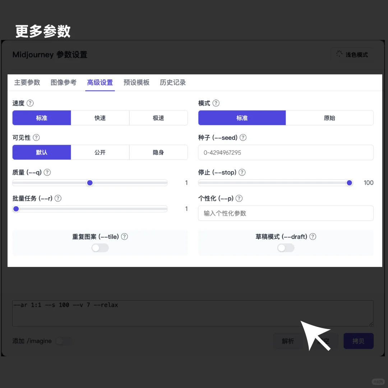Click the 解析 parse button
The width and height of the screenshot is (388, 388).
coord(288,341)
